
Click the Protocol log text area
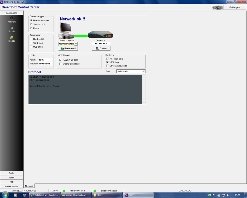pyautogui.click(x=86, y=89)
